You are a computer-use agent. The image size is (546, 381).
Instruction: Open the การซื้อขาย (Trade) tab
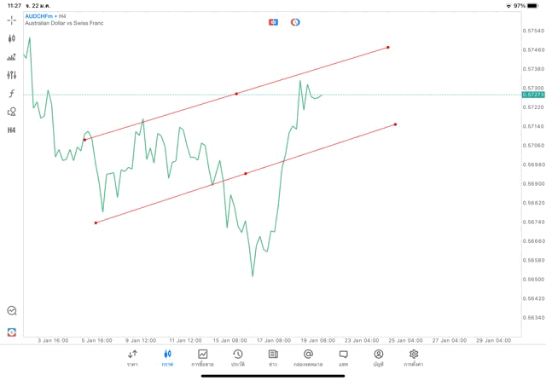(x=202, y=358)
